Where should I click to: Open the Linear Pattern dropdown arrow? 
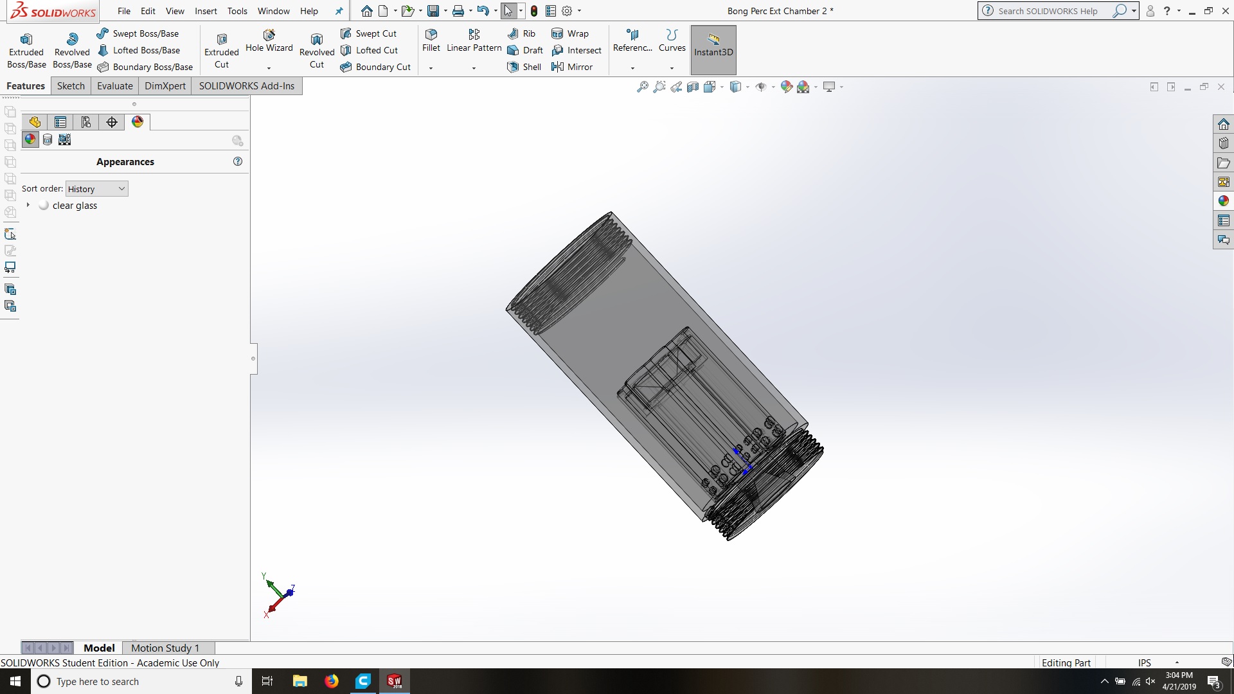click(474, 68)
